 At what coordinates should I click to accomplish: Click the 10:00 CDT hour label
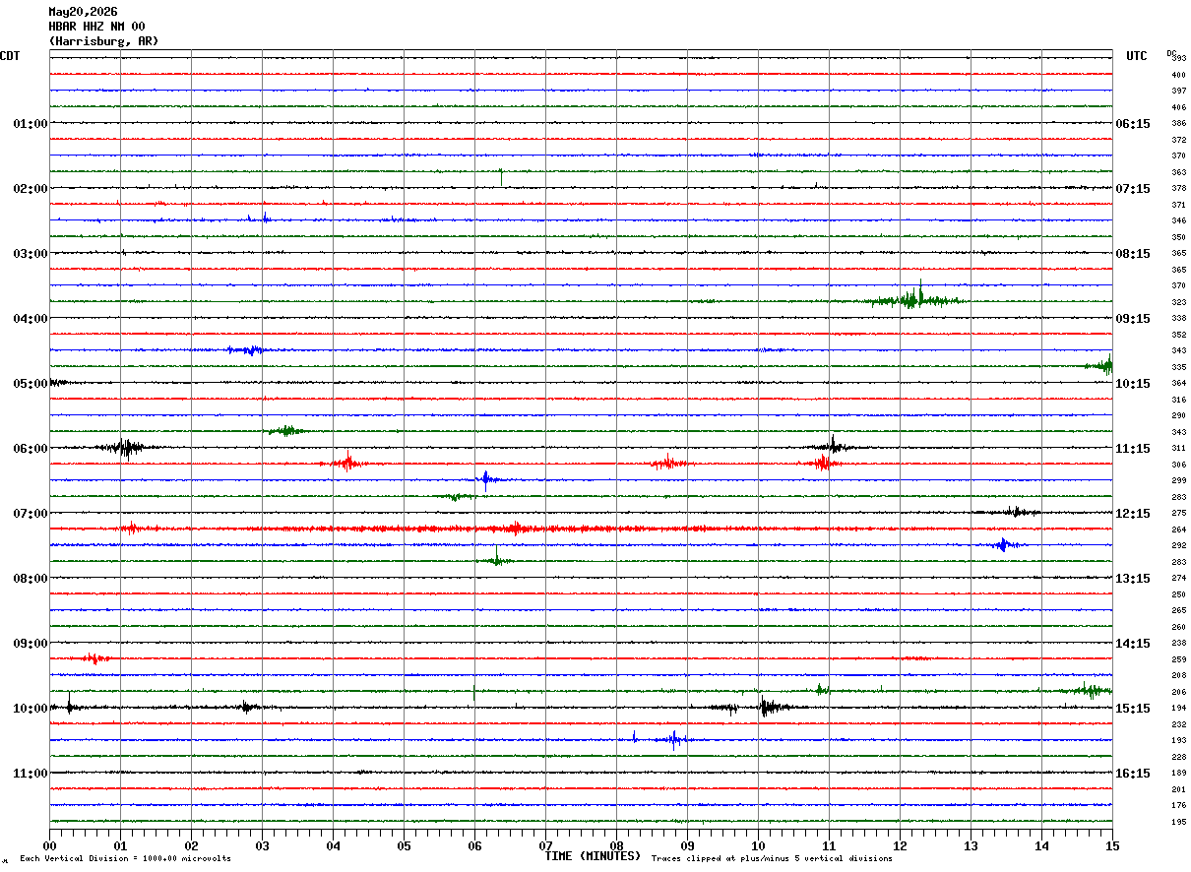click(30, 709)
